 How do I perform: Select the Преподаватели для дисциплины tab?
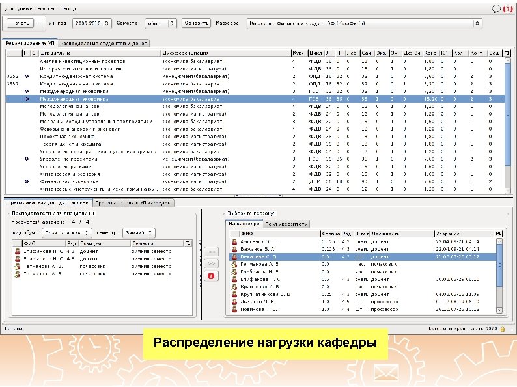[48, 203]
